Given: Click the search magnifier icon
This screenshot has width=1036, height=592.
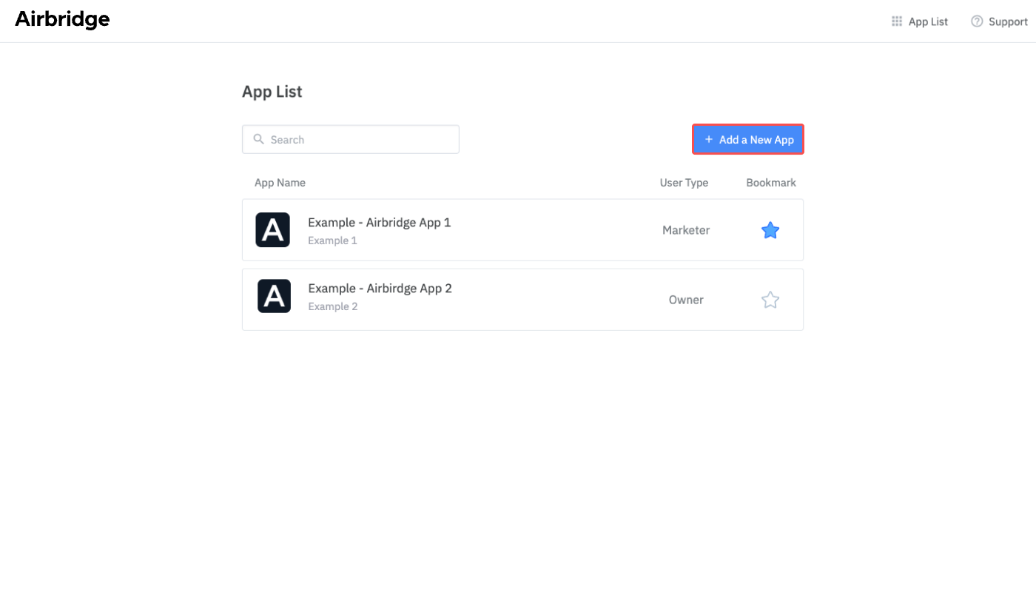Looking at the screenshot, I should pyautogui.click(x=258, y=139).
